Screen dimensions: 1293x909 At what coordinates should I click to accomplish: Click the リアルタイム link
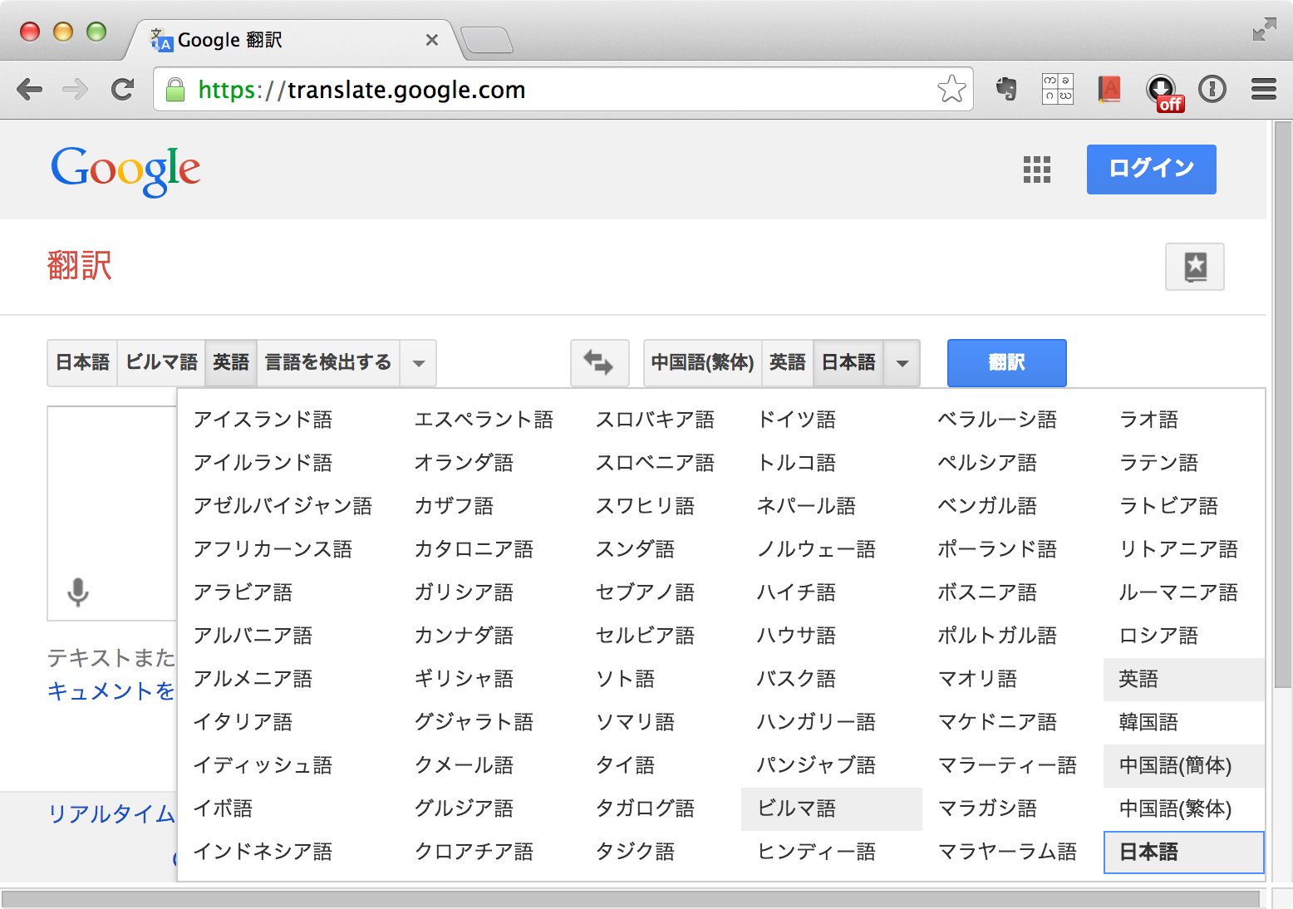point(111,814)
